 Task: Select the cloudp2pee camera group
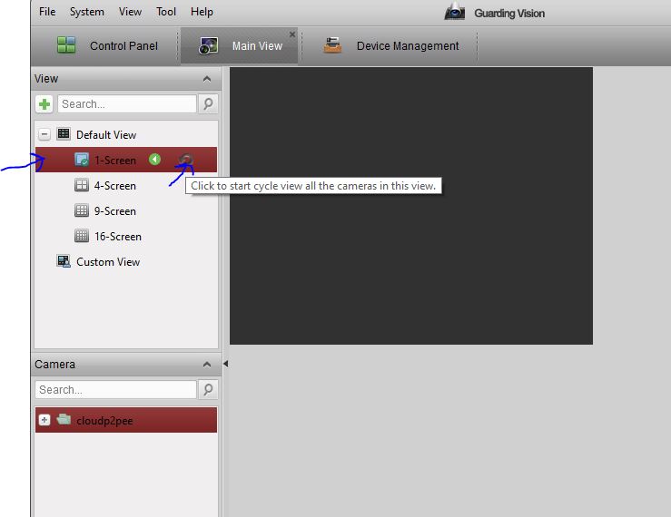click(x=126, y=420)
